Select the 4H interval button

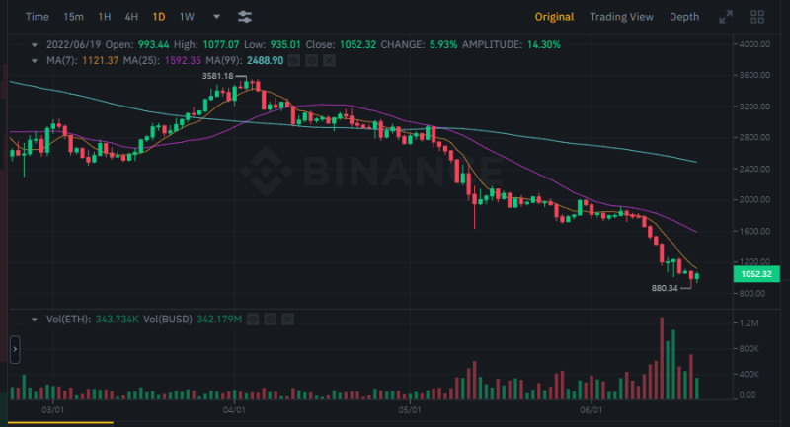tap(131, 17)
